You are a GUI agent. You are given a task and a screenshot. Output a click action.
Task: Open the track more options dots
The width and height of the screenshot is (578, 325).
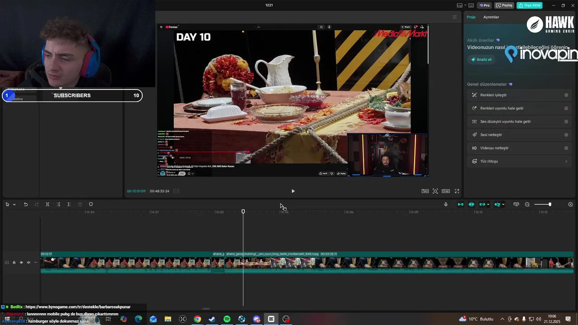(36, 262)
